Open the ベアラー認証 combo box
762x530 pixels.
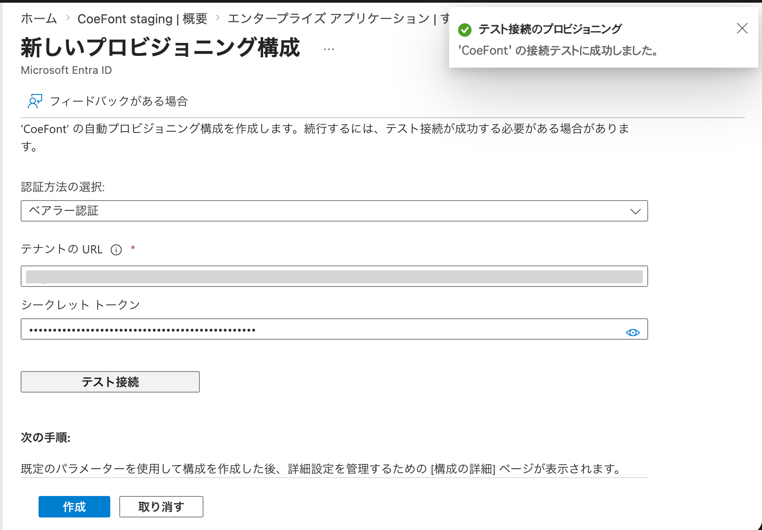tap(334, 211)
